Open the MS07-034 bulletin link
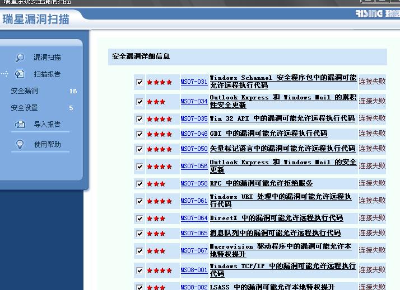The image size is (400, 290). tap(194, 101)
